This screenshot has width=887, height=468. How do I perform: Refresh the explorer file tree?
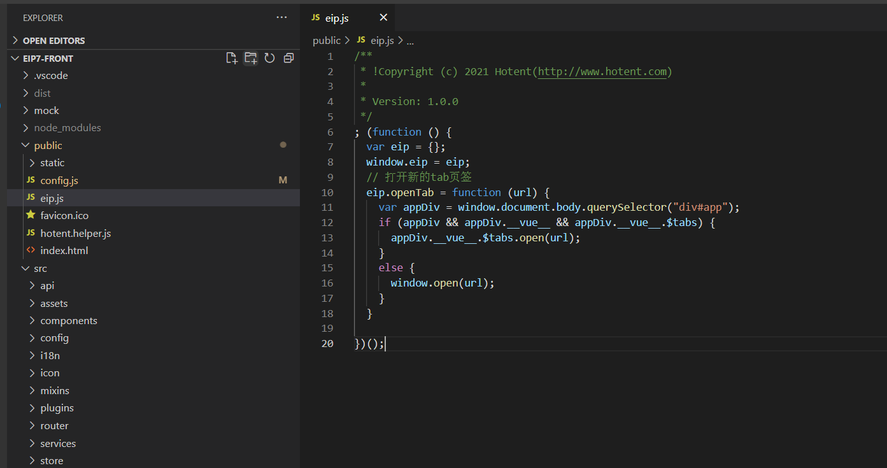click(x=269, y=58)
